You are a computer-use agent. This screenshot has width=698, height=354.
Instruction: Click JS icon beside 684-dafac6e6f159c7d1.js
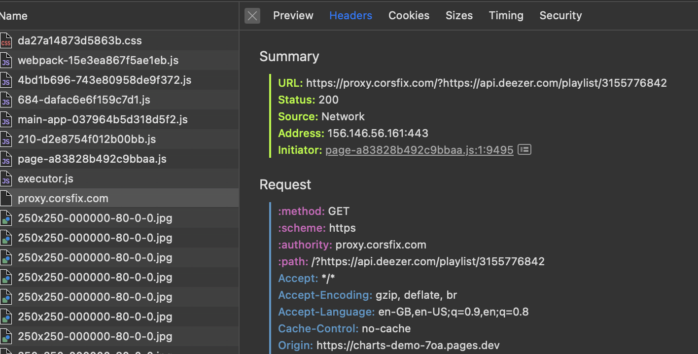pyautogui.click(x=6, y=100)
